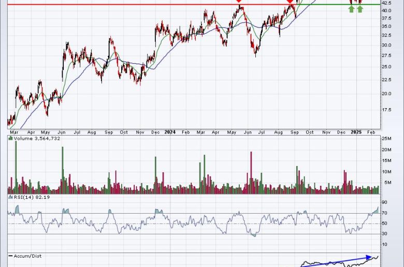Click the tall red volume bar in June 2024
This screenshot has height=267, width=404.
251,172
